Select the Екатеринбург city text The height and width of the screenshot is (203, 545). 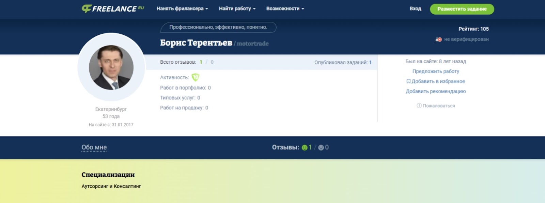(x=111, y=109)
